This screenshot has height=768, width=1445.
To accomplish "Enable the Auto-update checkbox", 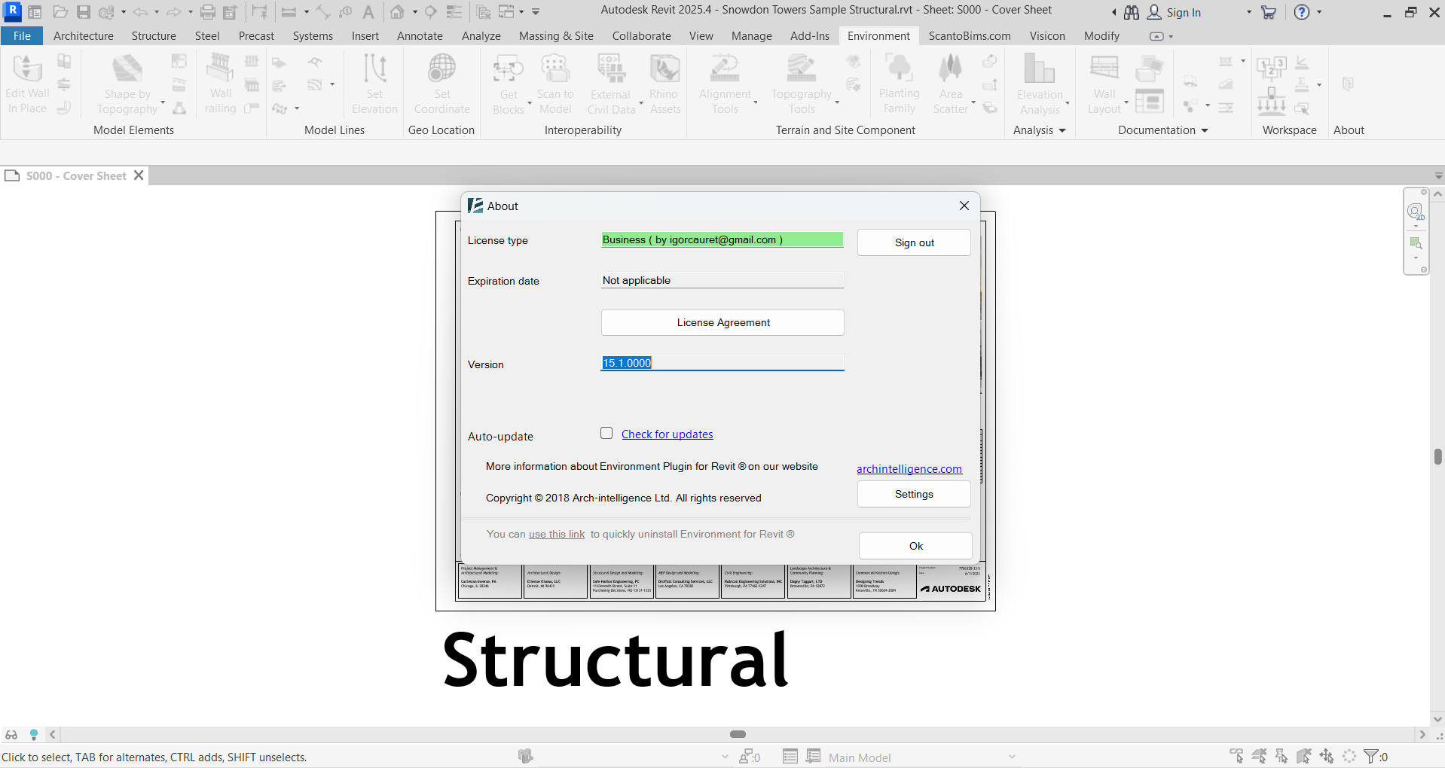I will tap(606, 433).
